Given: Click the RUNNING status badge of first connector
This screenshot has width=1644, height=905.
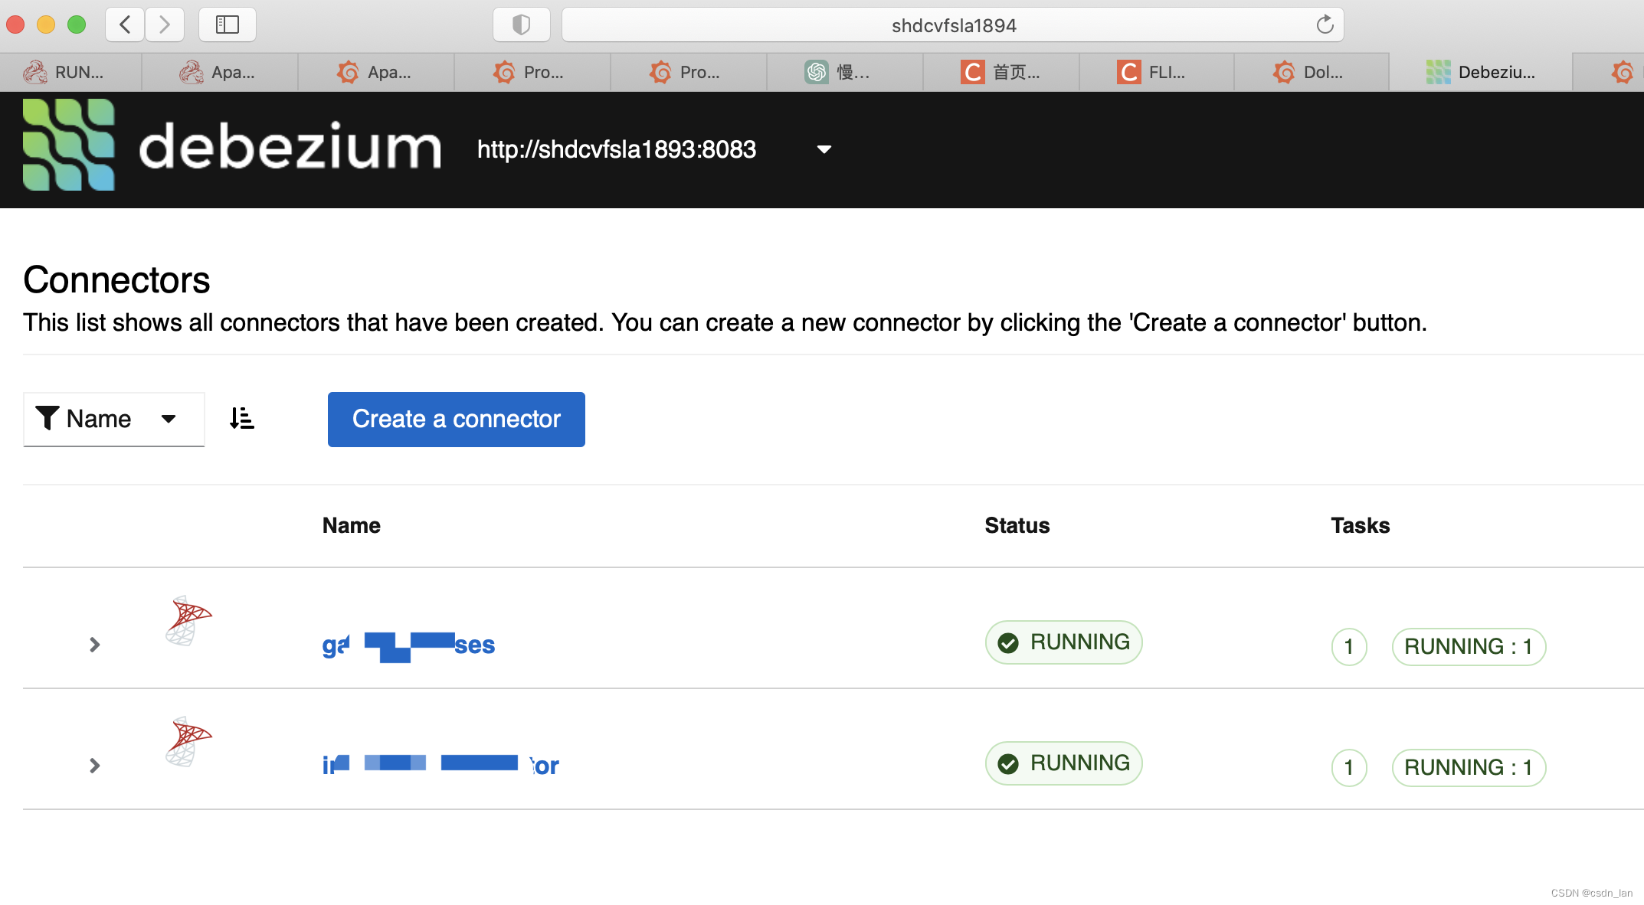Looking at the screenshot, I should click(1064, 642).
